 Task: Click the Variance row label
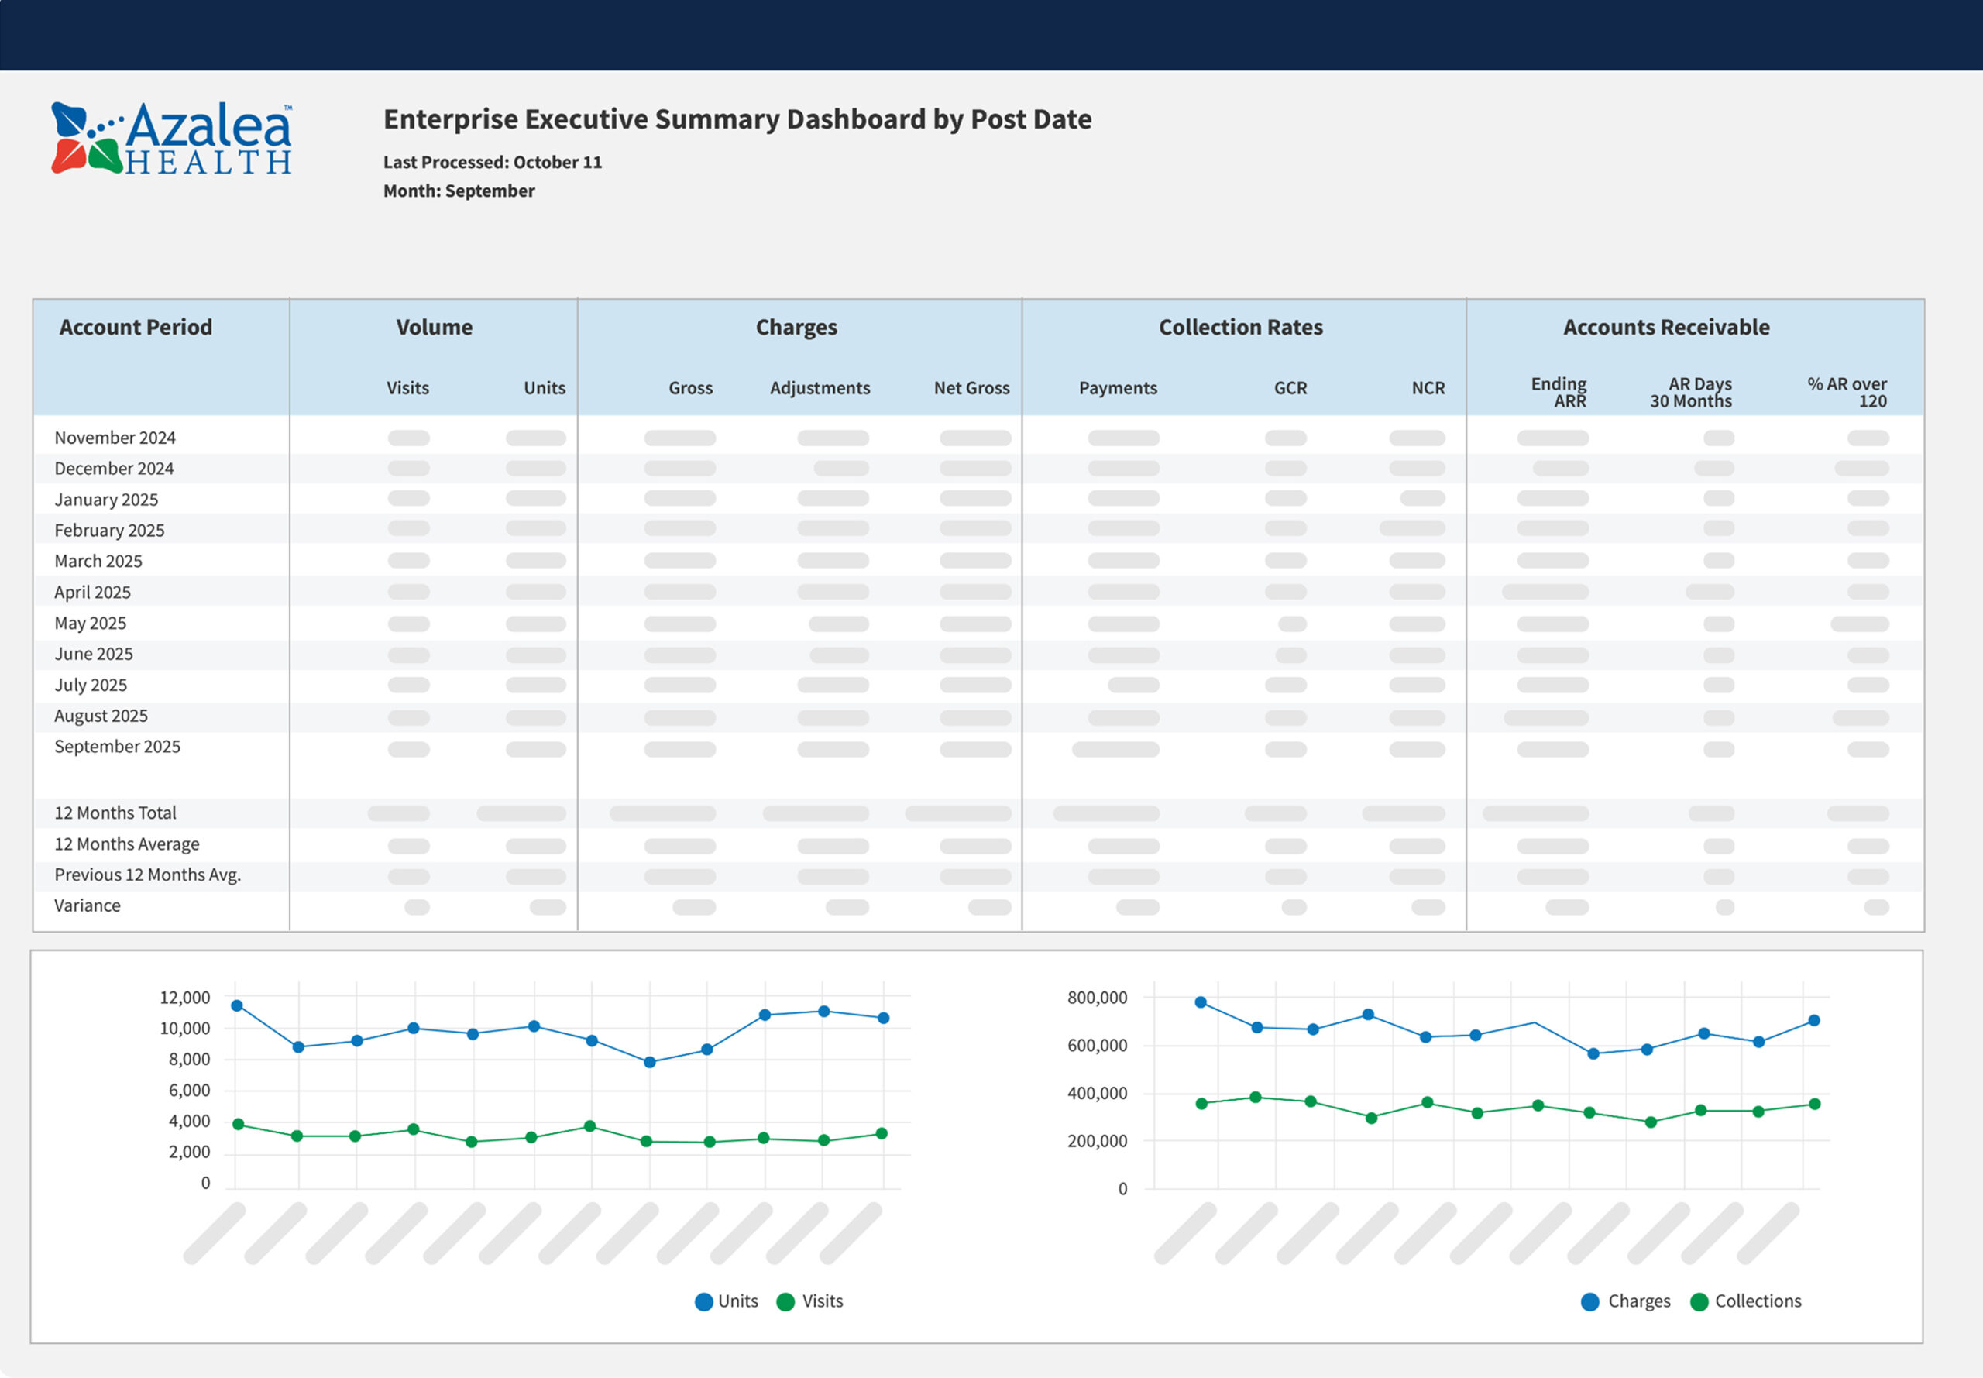(x=88, y=905)
